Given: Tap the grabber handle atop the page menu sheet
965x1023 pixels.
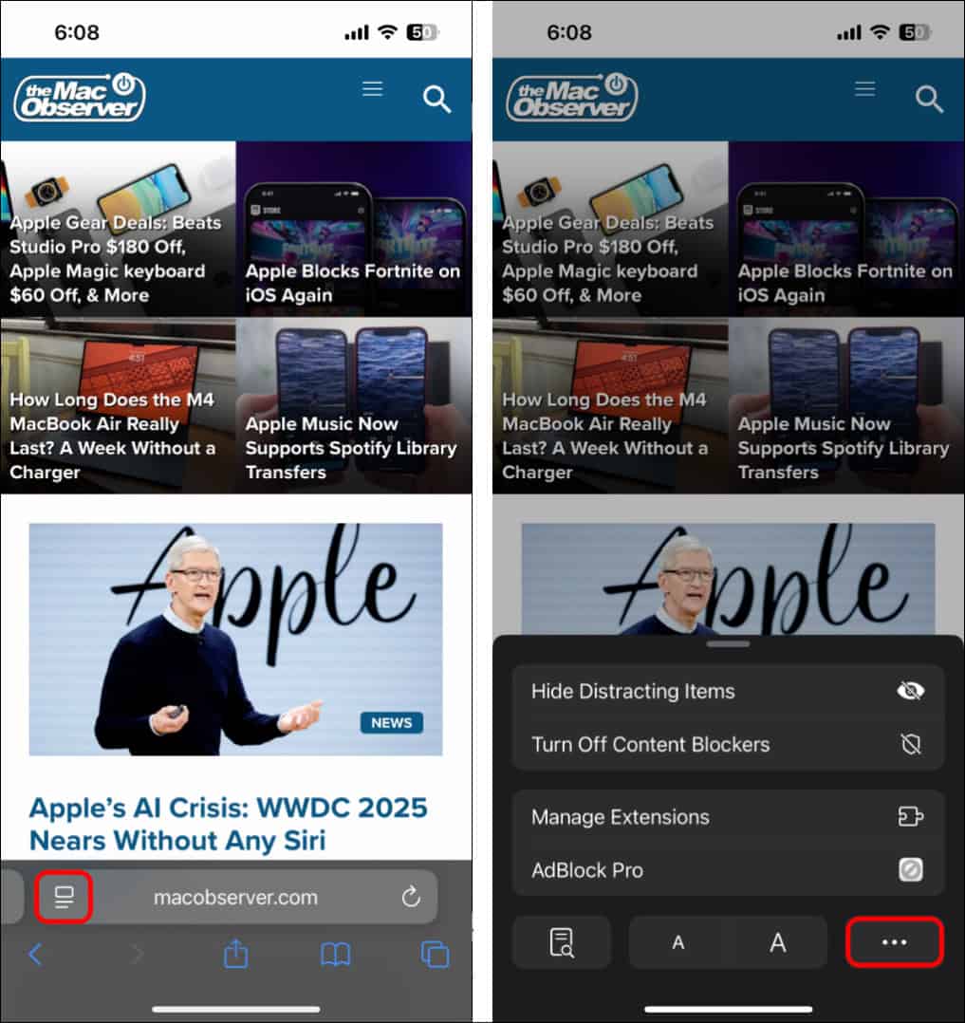Looking at the screenshot, I should [x=728, y=644].
